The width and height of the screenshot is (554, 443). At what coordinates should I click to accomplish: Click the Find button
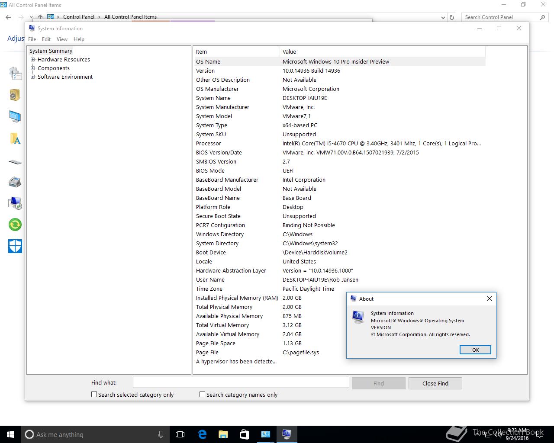[379, 383]
